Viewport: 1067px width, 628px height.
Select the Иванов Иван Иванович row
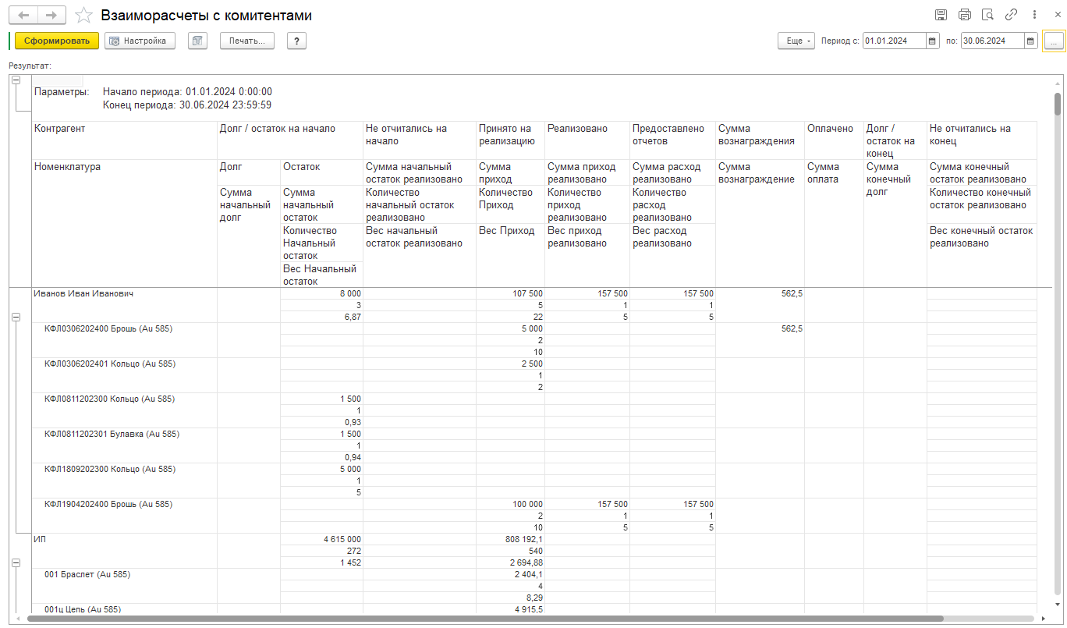tap(84, 293)
